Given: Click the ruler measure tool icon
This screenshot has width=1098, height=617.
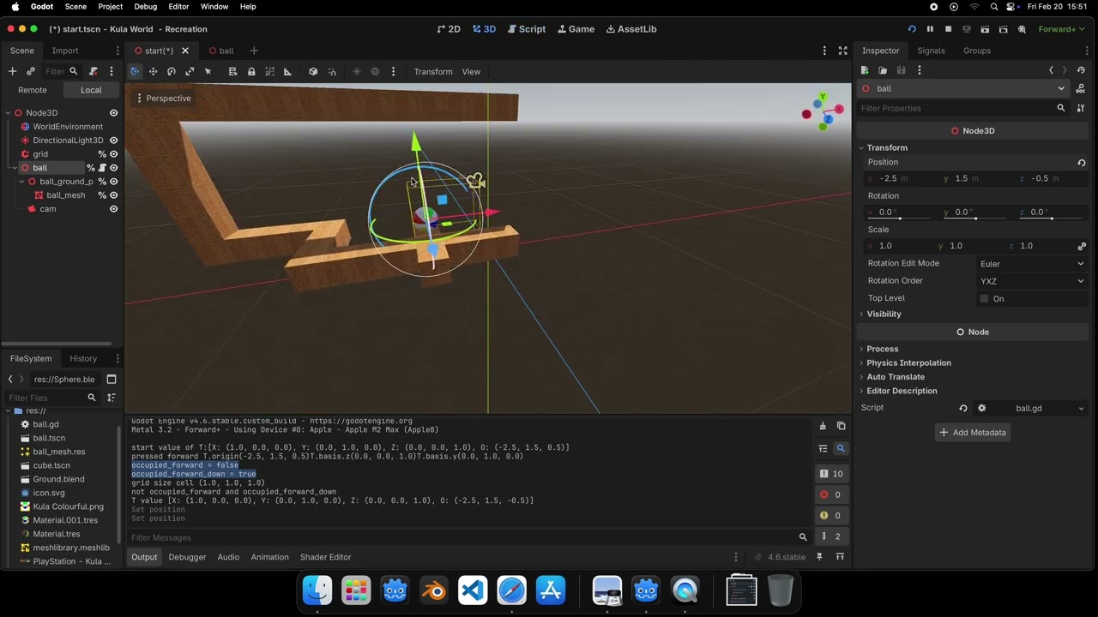Looking at the screenshot, I should (287, 72).
